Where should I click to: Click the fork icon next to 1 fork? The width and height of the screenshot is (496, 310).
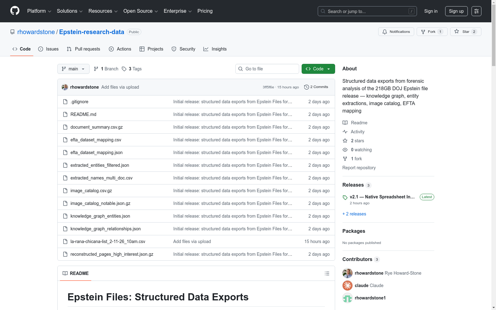pos(345,159)
